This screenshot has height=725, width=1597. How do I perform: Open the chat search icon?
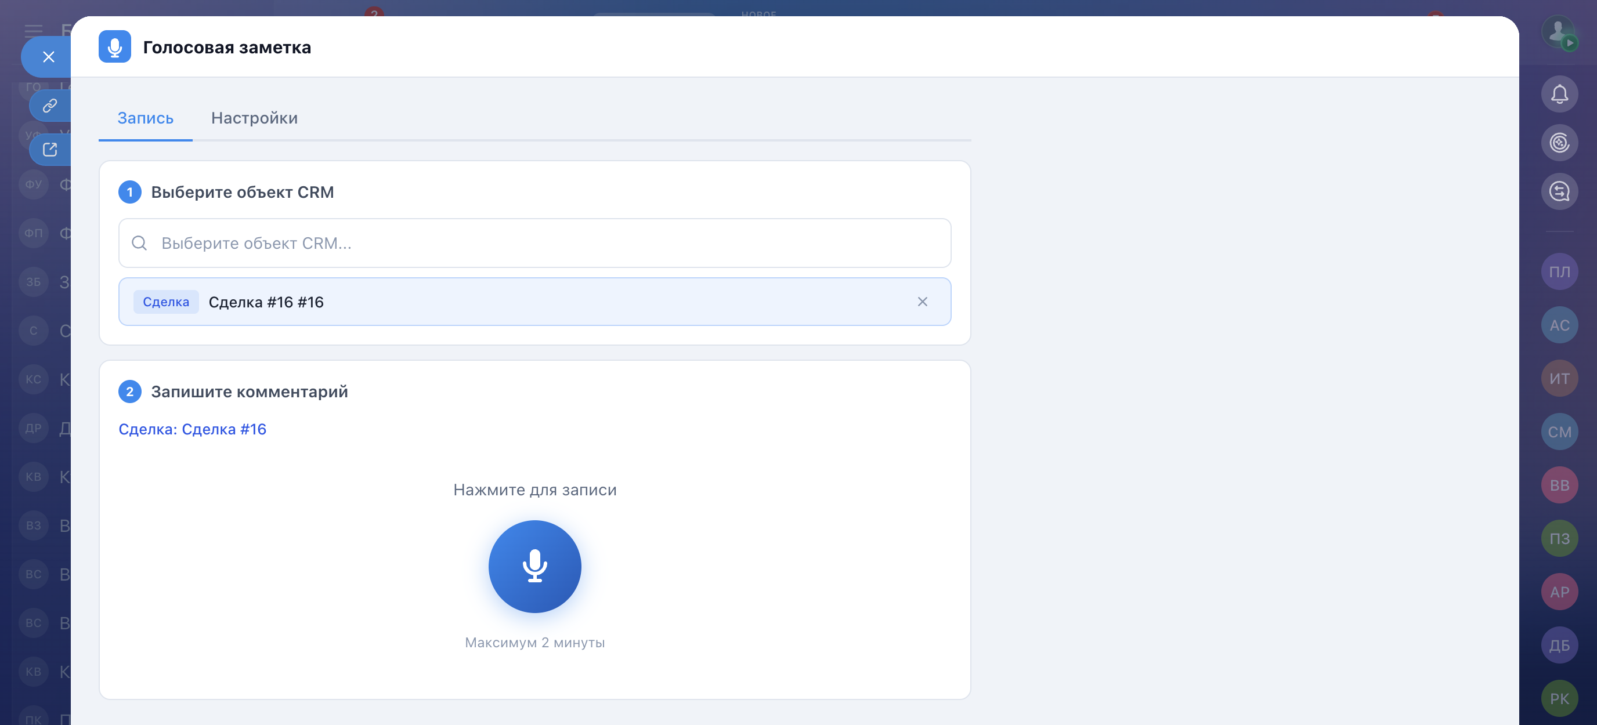click(x=1559, y=191)
